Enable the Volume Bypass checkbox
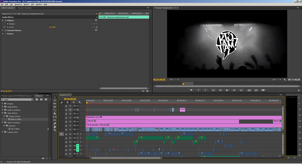The height and width of the screenshot is (164, 302). point(50,24)
